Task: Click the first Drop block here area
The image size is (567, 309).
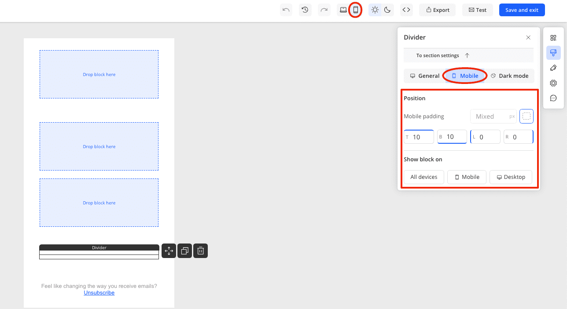Action: coord(99,74)
